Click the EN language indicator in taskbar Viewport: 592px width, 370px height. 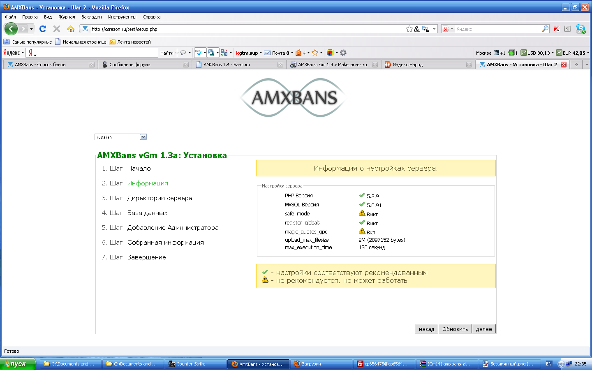549,364
